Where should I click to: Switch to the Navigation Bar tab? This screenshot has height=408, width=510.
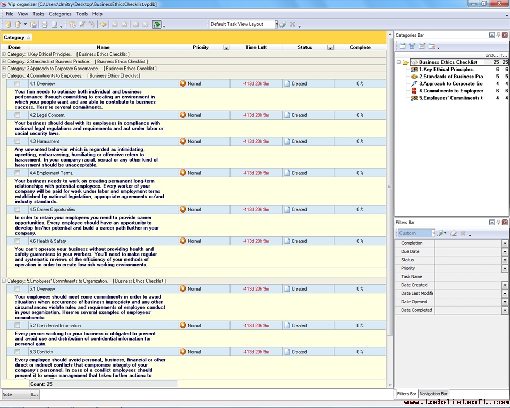click(x=433, y=394)
